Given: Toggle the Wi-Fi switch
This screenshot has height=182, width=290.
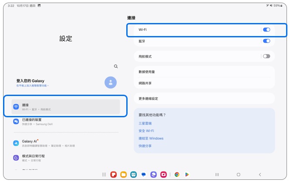Looking at the screenshot, I should point(266,30).
